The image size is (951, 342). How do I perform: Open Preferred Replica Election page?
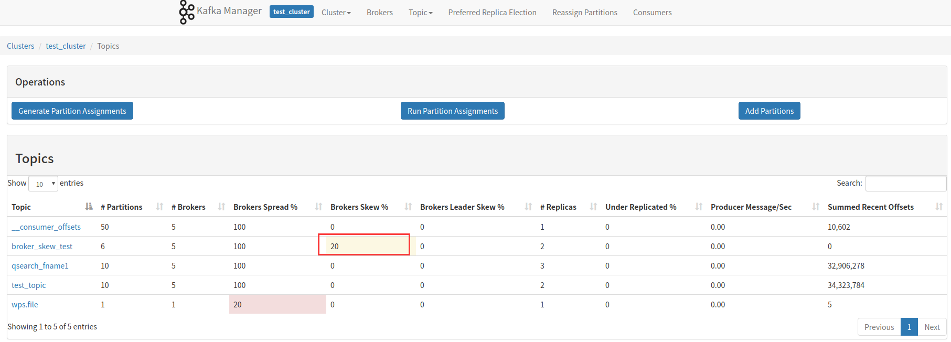(493, 12)
